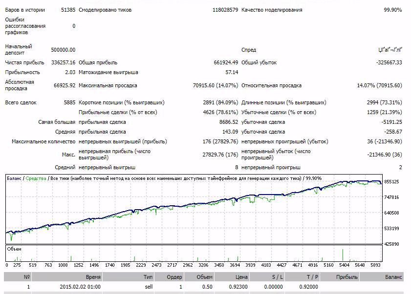Select the 425890 y-axis label
The width and height of the screenshot is (411, 294).
click(391, 244)
